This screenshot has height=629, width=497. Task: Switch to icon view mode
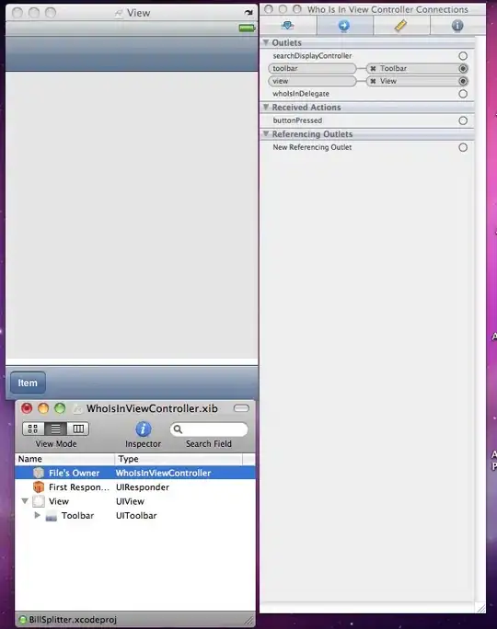(x=33, y=429)
